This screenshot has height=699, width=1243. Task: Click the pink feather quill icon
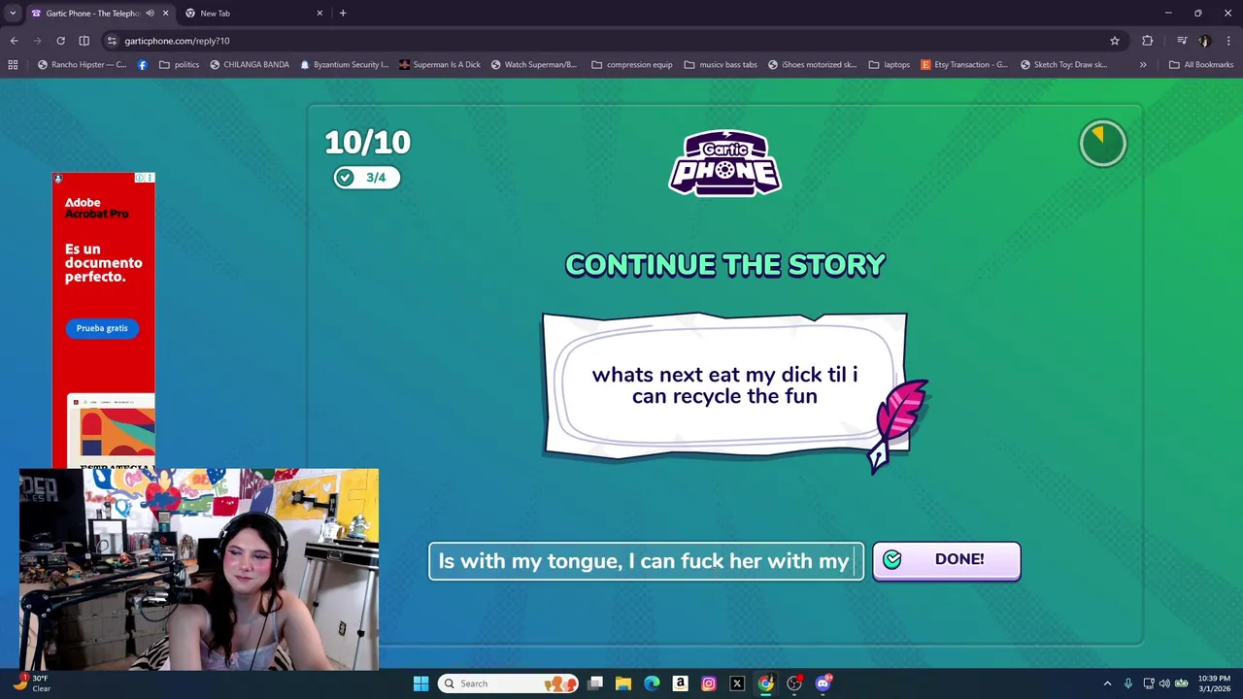click(x=898, y=424)
